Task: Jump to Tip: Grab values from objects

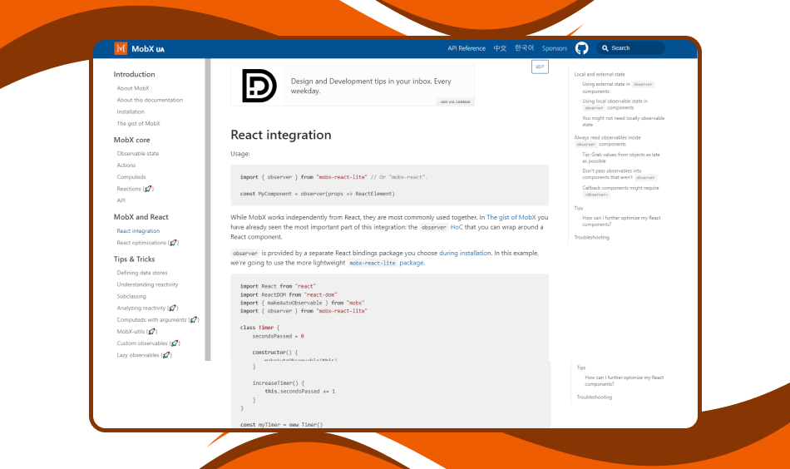Action: pyautogui.click(x=620, y=158)
